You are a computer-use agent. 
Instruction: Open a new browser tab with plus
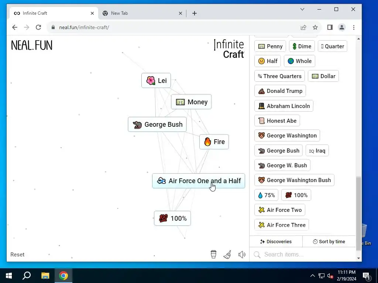pos(194,13)
